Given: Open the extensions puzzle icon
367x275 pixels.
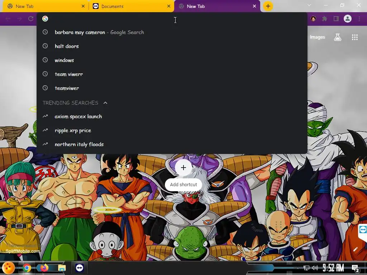Looking at the screenshot, I should coord(325,19).
